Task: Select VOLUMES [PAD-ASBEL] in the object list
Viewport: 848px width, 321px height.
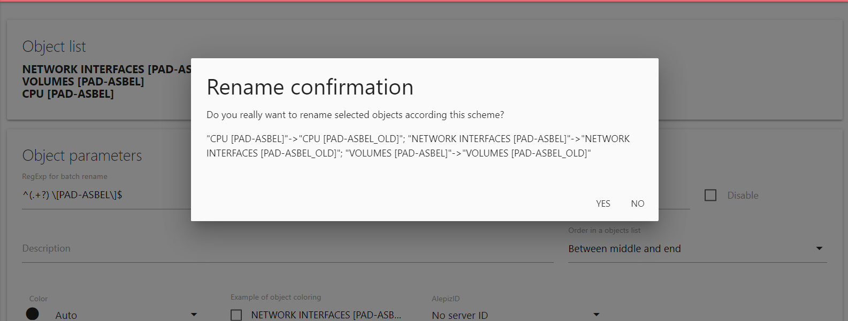Action: click(83, 82)
